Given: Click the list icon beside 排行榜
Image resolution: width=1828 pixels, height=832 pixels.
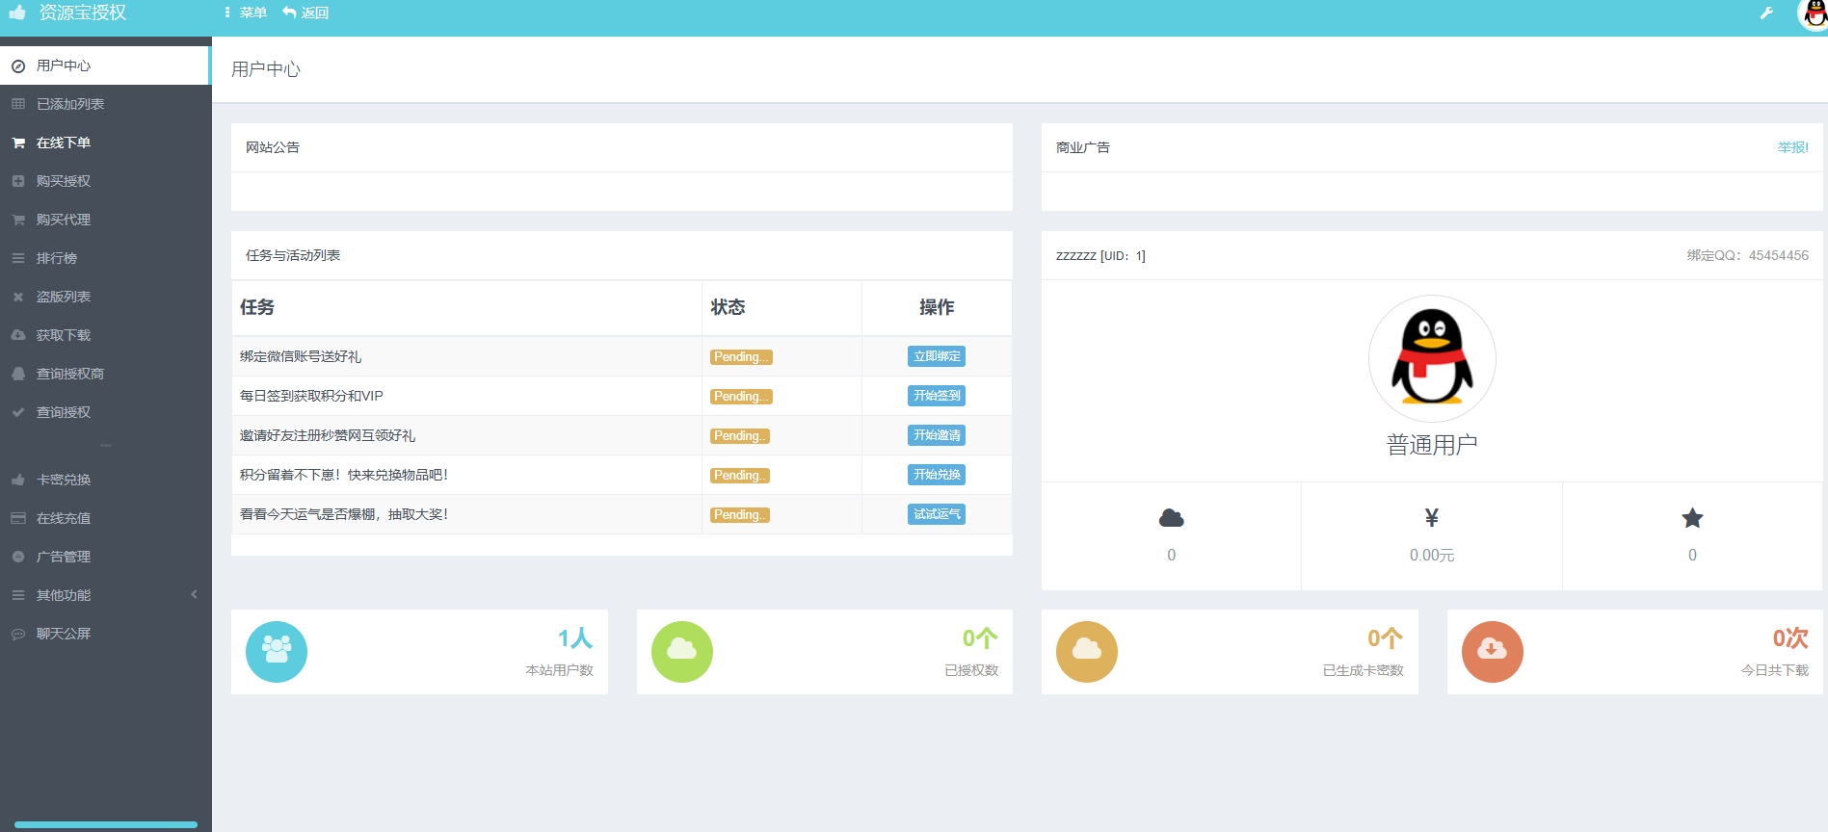Looking at the screenshot, I should 18,258.
